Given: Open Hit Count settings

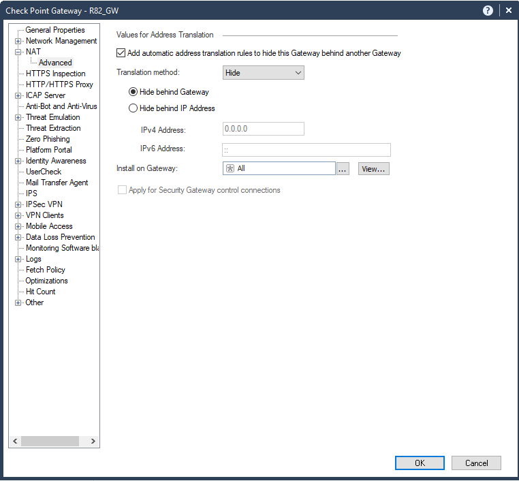Looking at the screenshot, I should point(40,292).
